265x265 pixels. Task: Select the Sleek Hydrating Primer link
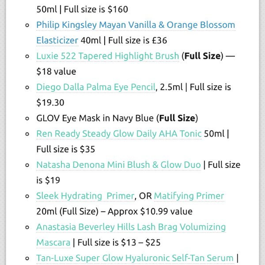point(85,196)
